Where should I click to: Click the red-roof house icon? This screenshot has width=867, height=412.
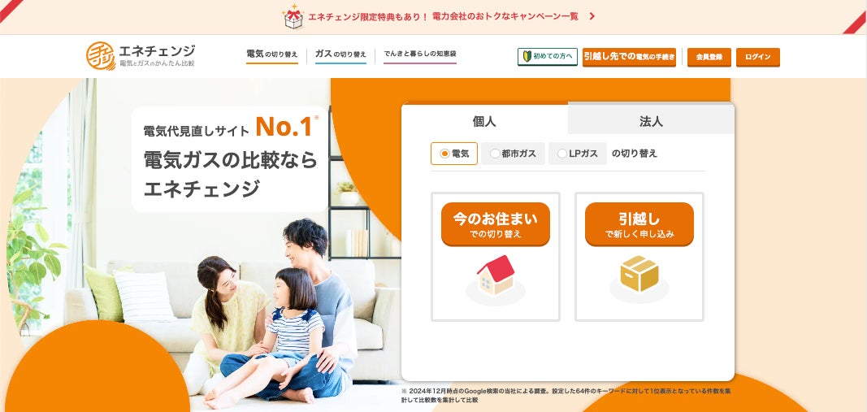(x=496, y=275)
